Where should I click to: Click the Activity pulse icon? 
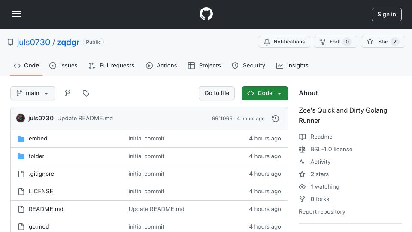pyautogui.click(x=302, y=162)
